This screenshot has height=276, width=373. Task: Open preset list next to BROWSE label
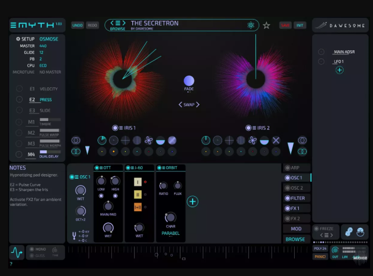[118, 23]
